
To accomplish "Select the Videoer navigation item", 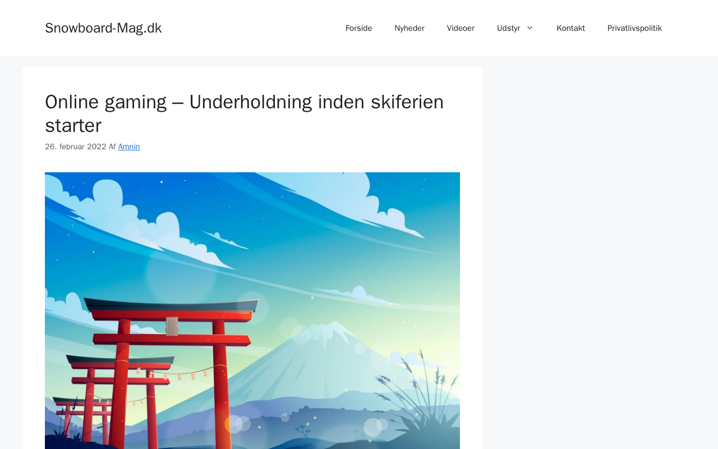I will pyautogui.click(x=461, y=28).
